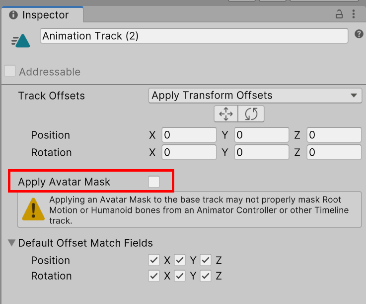
Task: Select the rotate offsets tool button
Action: click(x=251, y=114)
